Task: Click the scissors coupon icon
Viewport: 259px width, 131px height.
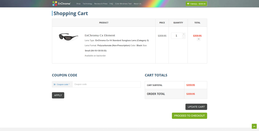Action: tap(55, 84)
